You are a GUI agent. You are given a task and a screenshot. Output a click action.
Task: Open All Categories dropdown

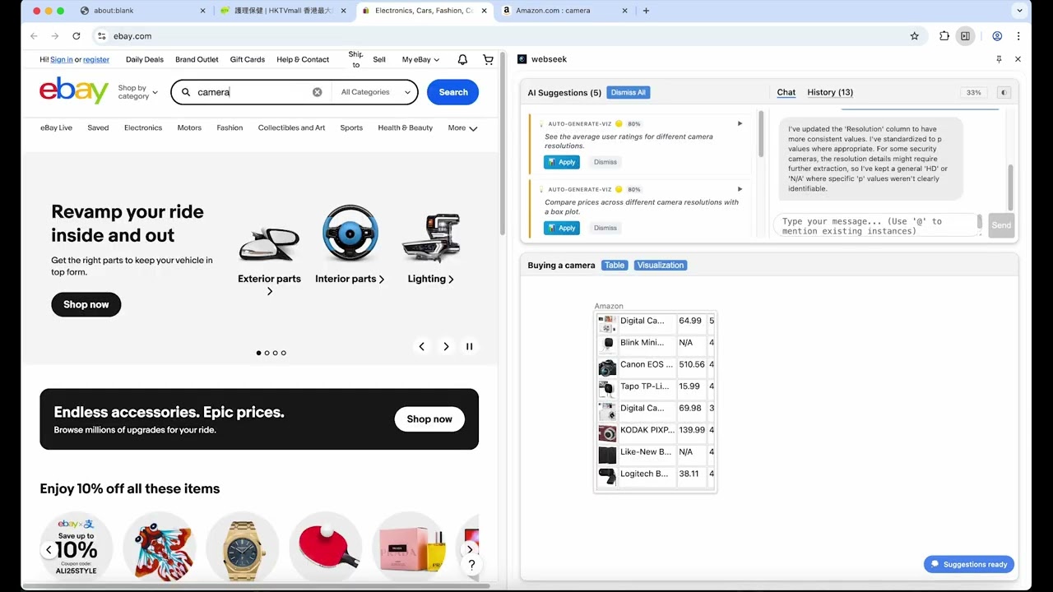pyautogui.click(x=375, y=92)
